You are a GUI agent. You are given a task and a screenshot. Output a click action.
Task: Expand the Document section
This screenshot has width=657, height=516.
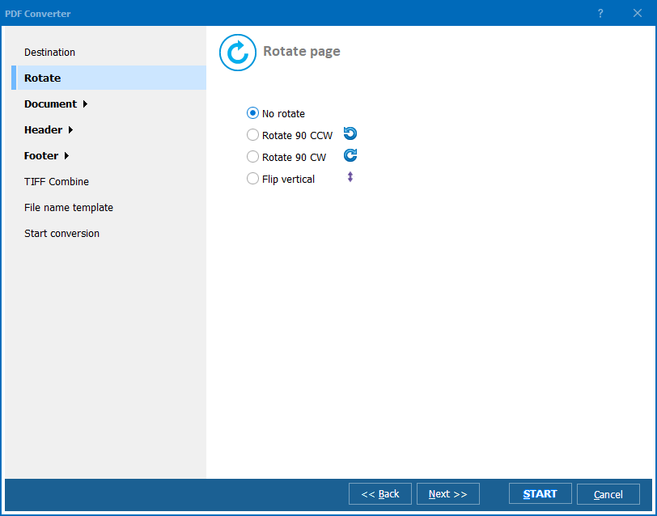(x=50, y=104)
